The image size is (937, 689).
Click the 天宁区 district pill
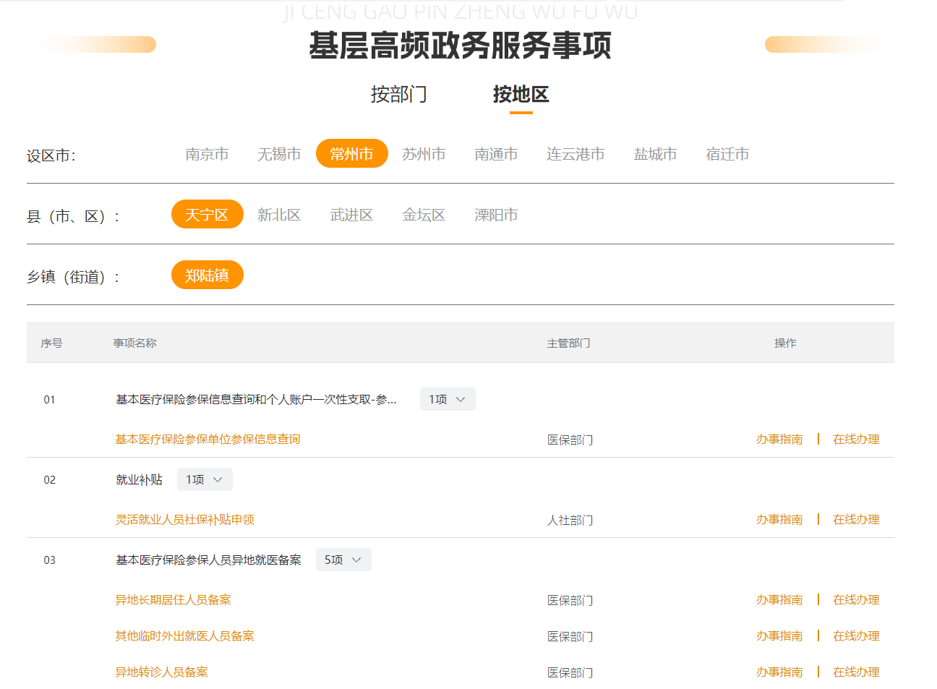coord(207,215)
